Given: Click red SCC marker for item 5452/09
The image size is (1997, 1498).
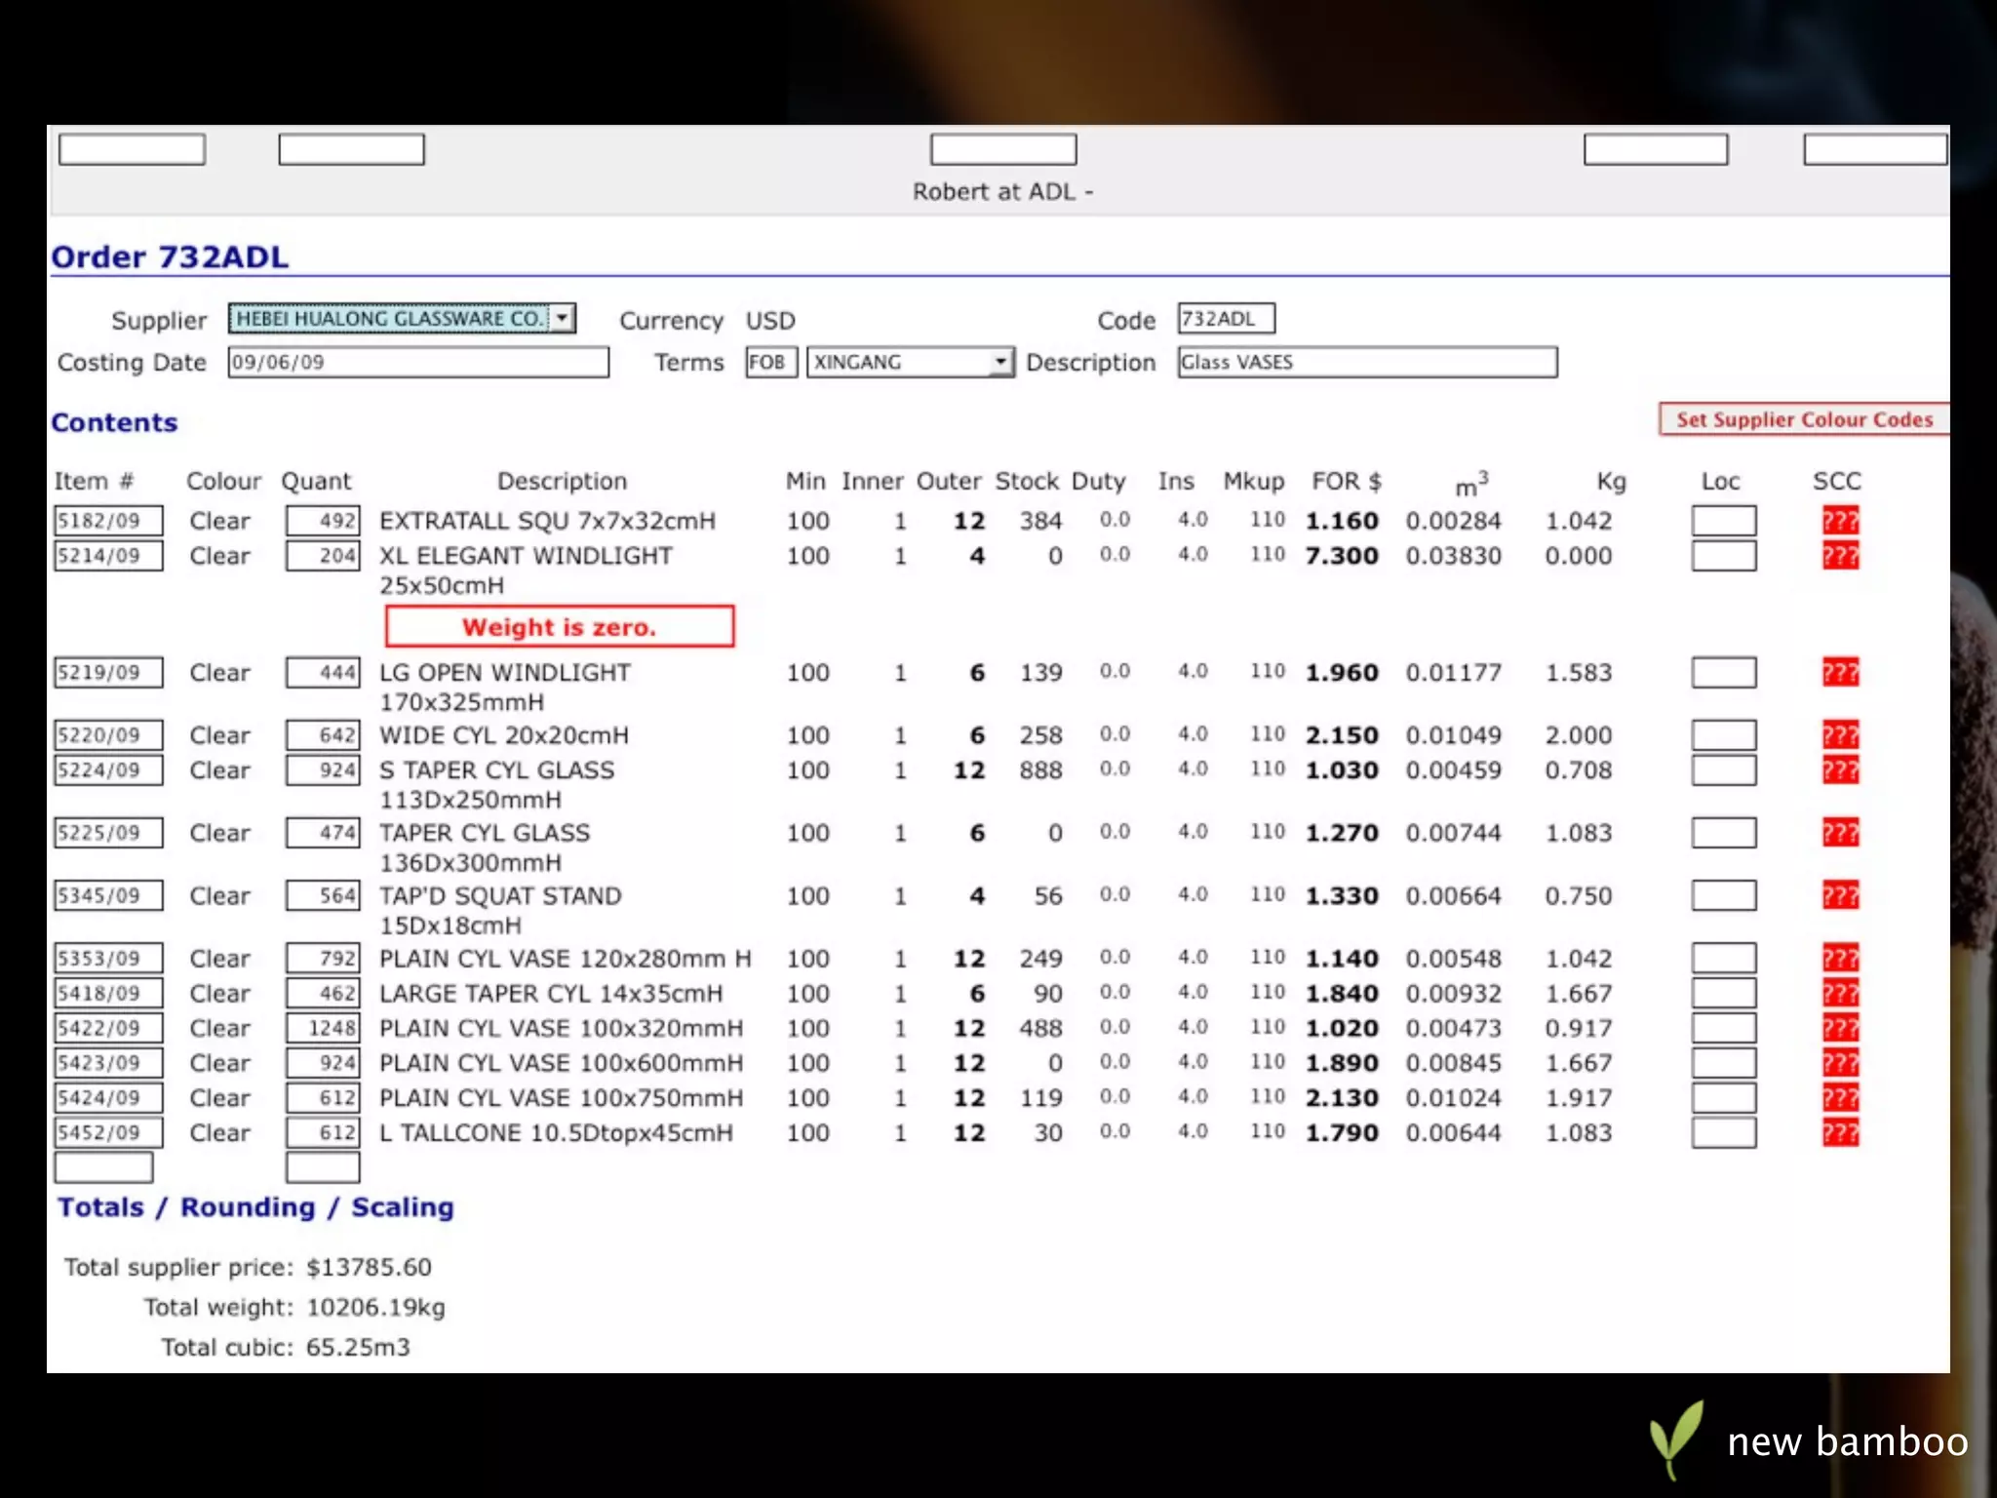Looking at the screenshot, I should [x=1839, y=1133].
